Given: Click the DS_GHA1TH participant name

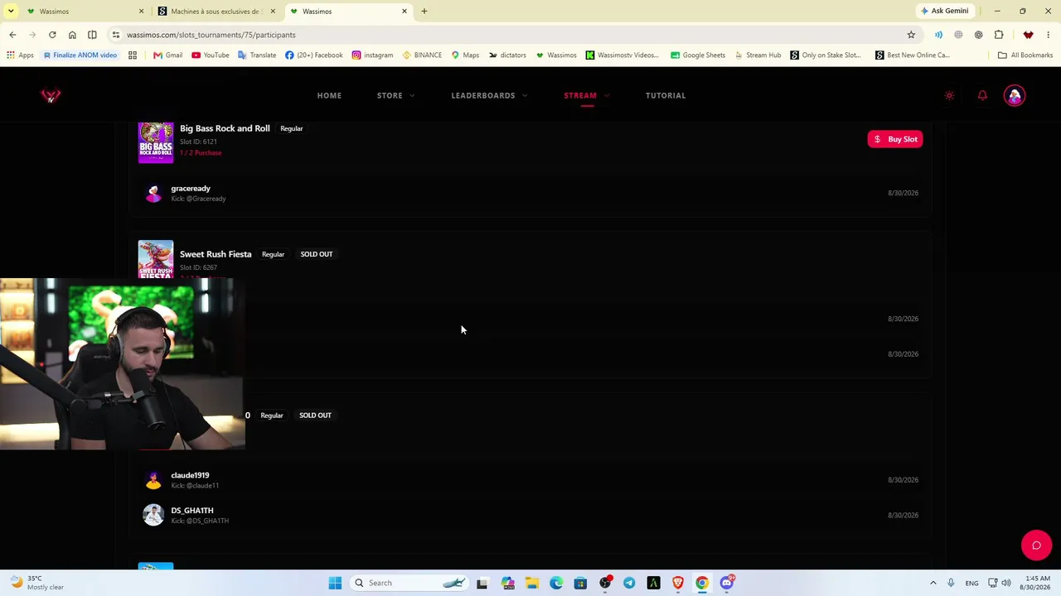Looking at the screenshot, I should 192,511.
